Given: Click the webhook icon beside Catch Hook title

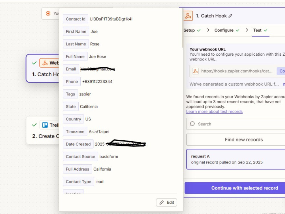Looking at the screenshot, I should [188, 16].
